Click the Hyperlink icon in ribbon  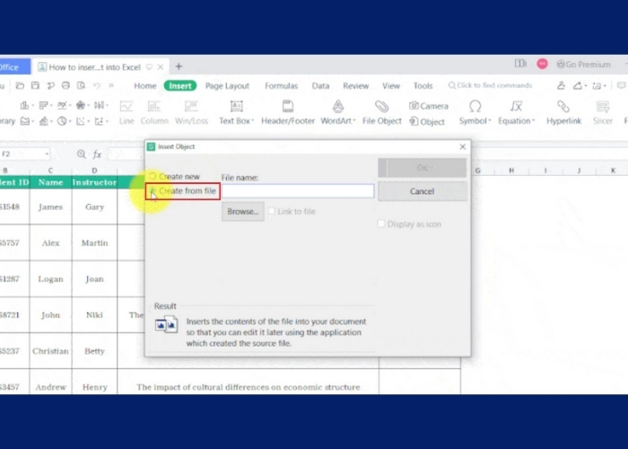563,106
